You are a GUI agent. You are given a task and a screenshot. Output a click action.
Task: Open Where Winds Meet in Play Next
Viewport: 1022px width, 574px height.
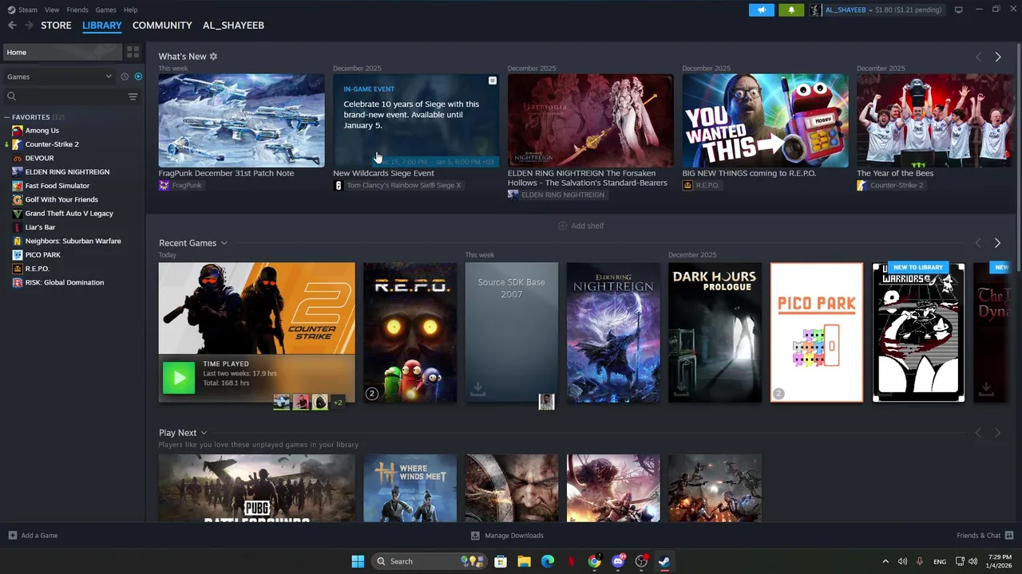click(410, 489)
